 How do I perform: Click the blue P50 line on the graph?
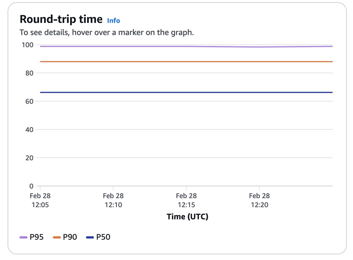click(151, 92)
